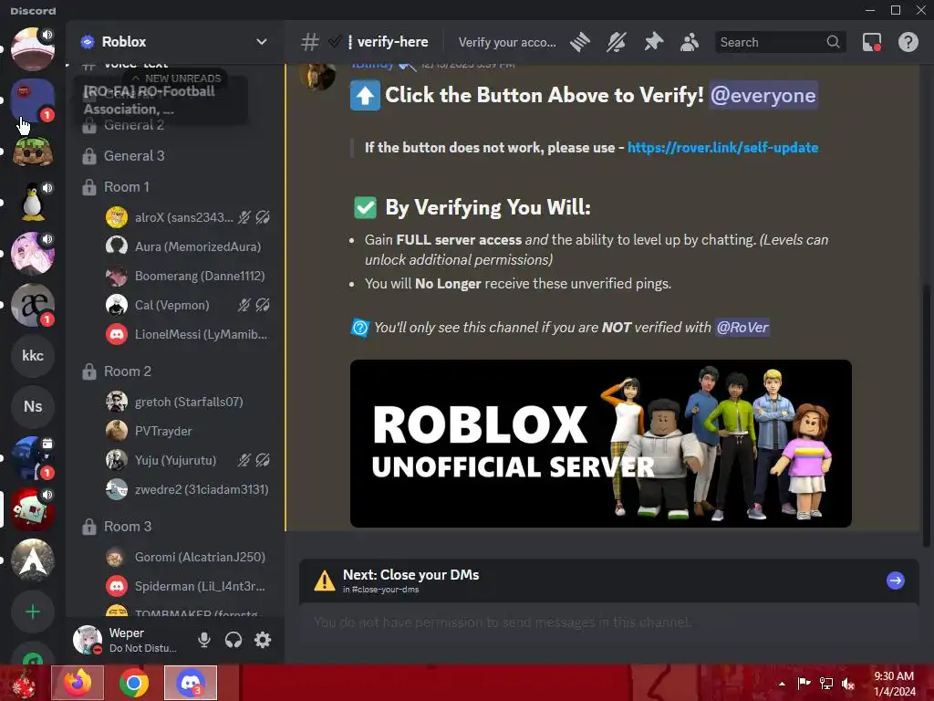Click user LionelMessi (LyMamib...)
The width and height of the screenshot is (934, 701).
(x=188, y=334)
